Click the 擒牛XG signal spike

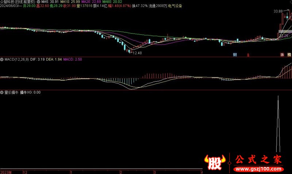click(278, 124)
